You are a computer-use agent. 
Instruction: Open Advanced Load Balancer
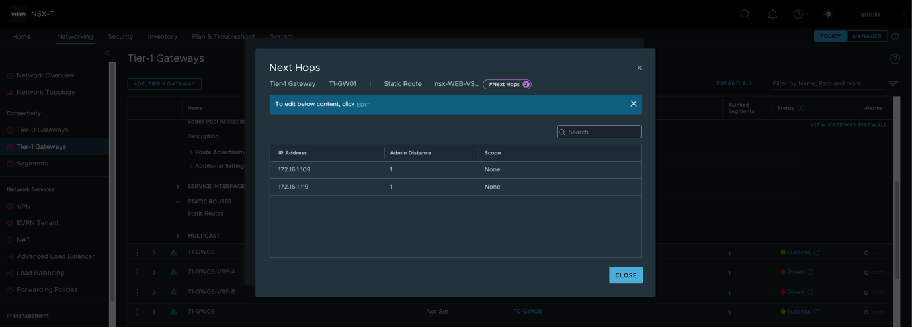56,256
